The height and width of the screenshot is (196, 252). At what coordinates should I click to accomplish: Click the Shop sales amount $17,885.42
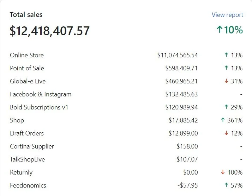pyautogui.click(x=183, y=120)
